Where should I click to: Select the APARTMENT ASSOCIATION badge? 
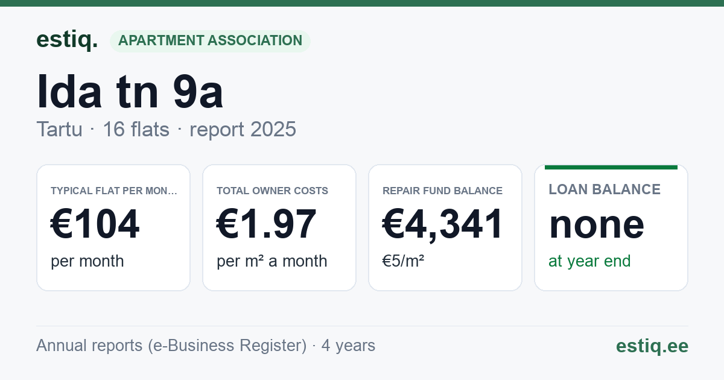tap(210, 41)
